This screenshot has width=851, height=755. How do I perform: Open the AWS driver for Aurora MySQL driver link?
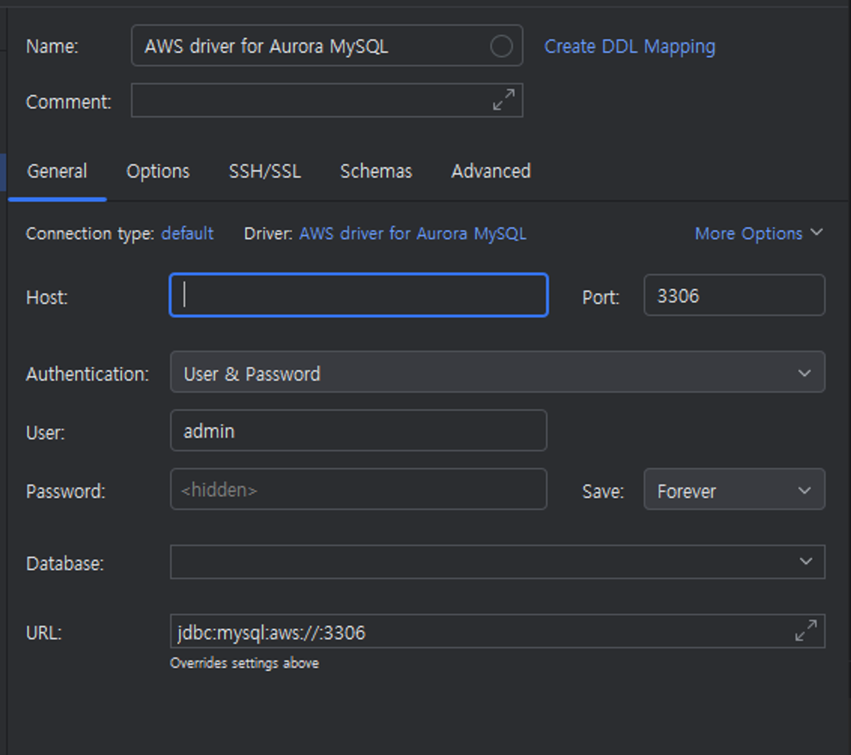pos(413,234)
